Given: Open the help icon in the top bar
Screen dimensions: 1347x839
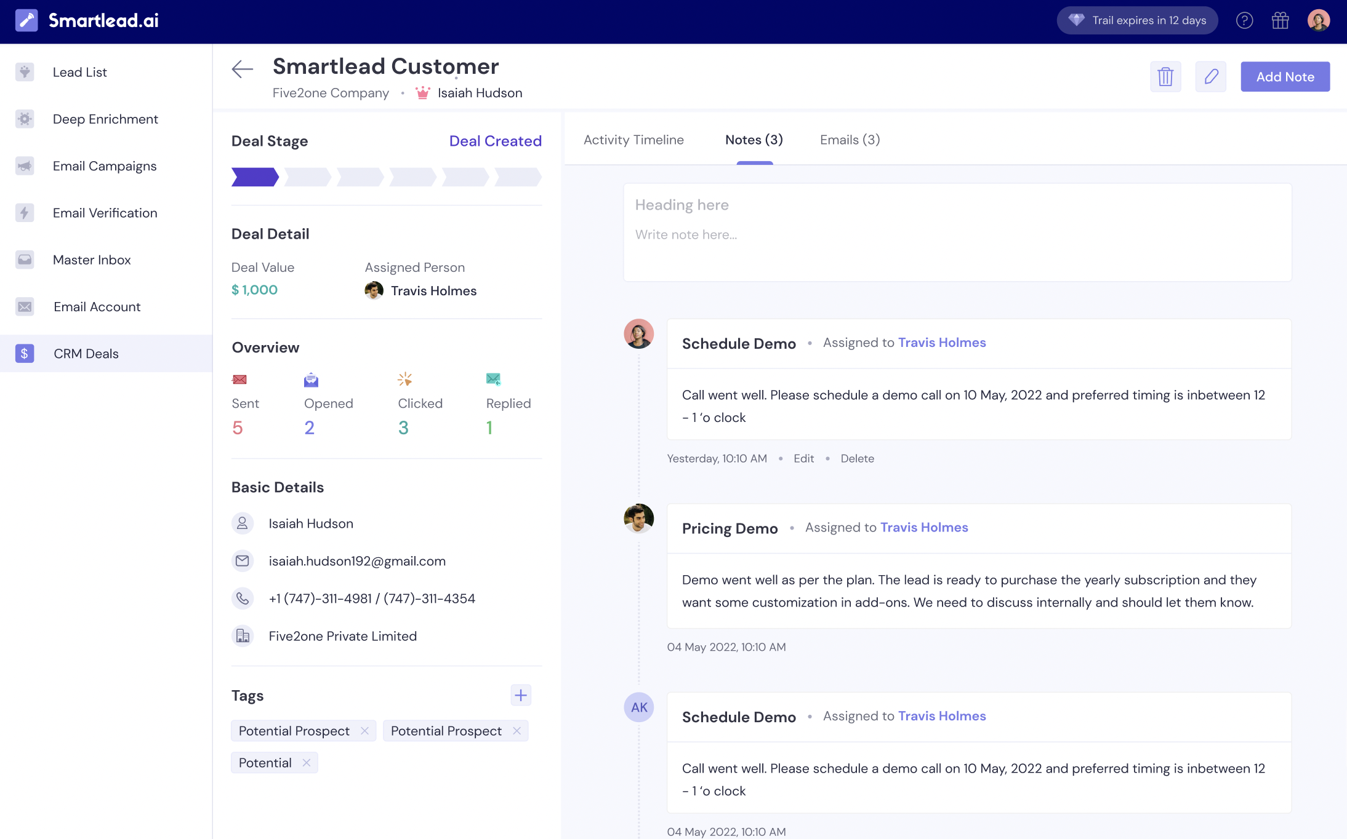Looking at the screenshot, I should [1245, 20].
